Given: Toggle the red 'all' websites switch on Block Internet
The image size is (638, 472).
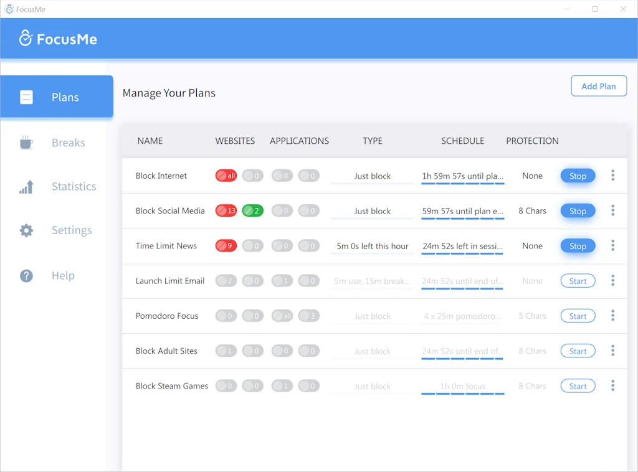Looking at the screenshot, I should (x=226, y=176).
